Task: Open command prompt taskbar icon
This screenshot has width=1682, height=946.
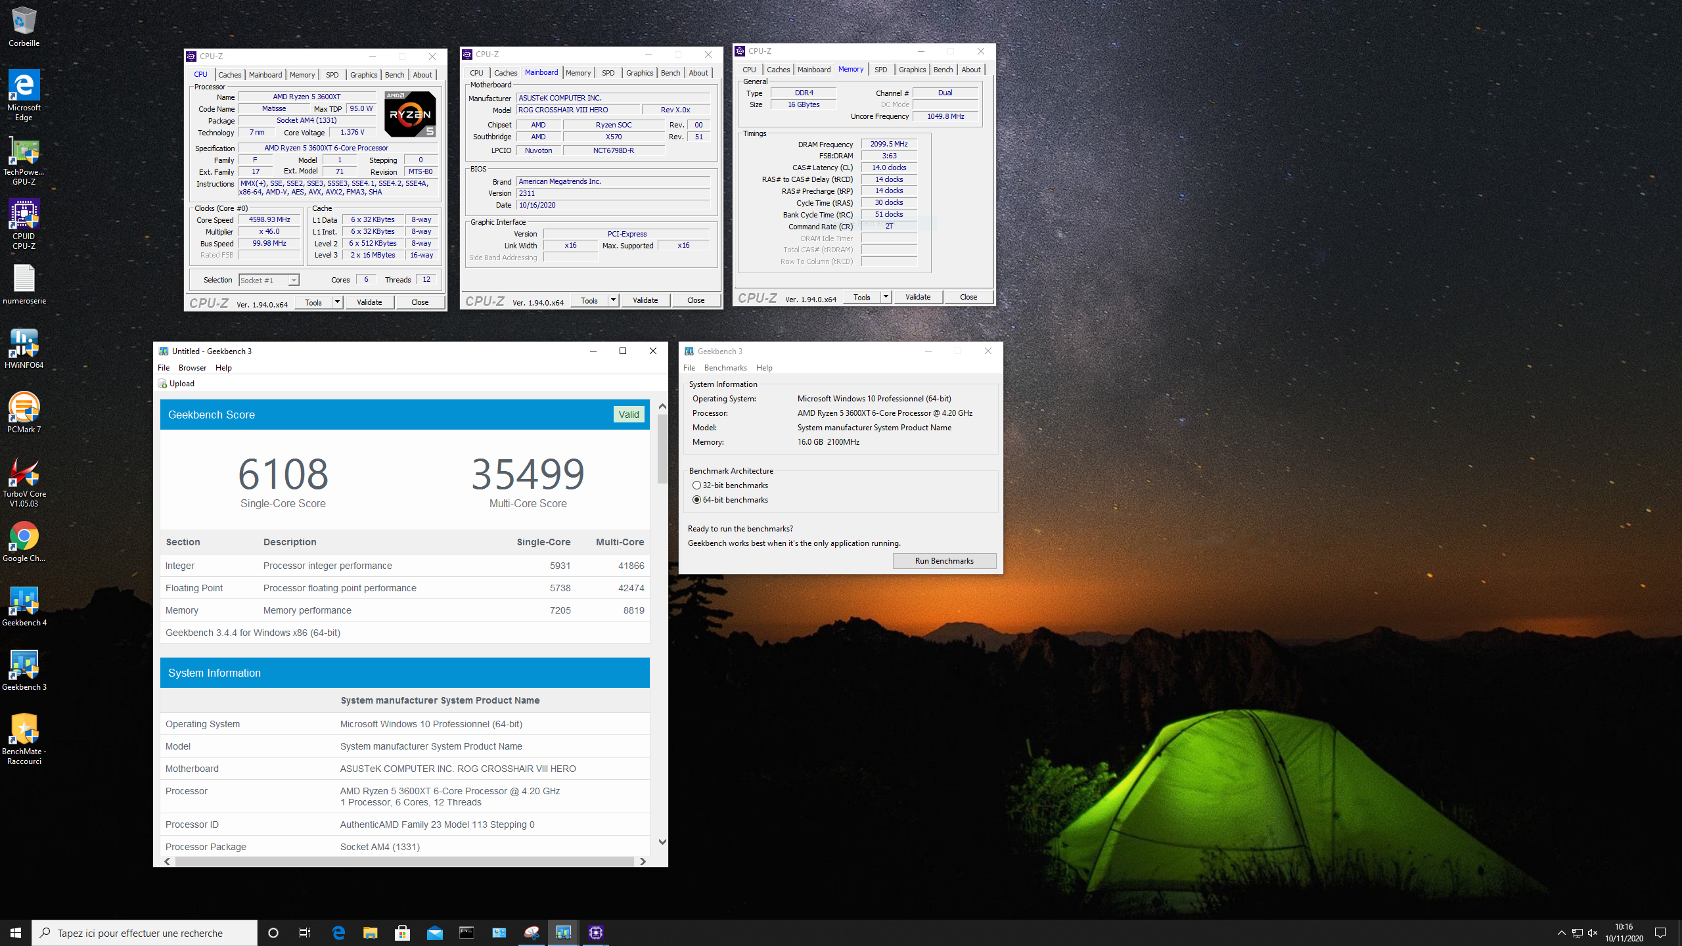Action: (x=466, y=933)
